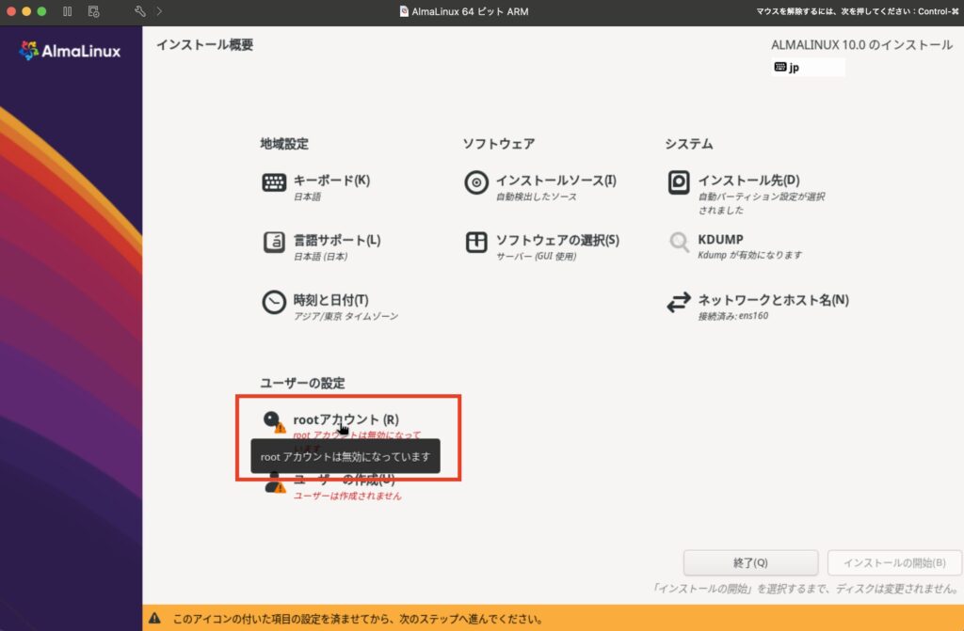Click the 地域設定 section heading

click(x=284, y=144)
